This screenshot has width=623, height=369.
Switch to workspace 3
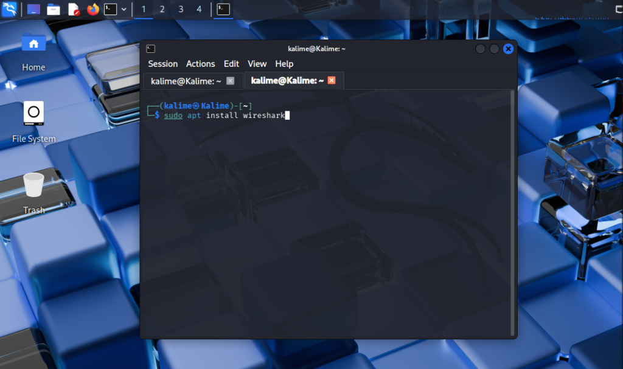181,9
